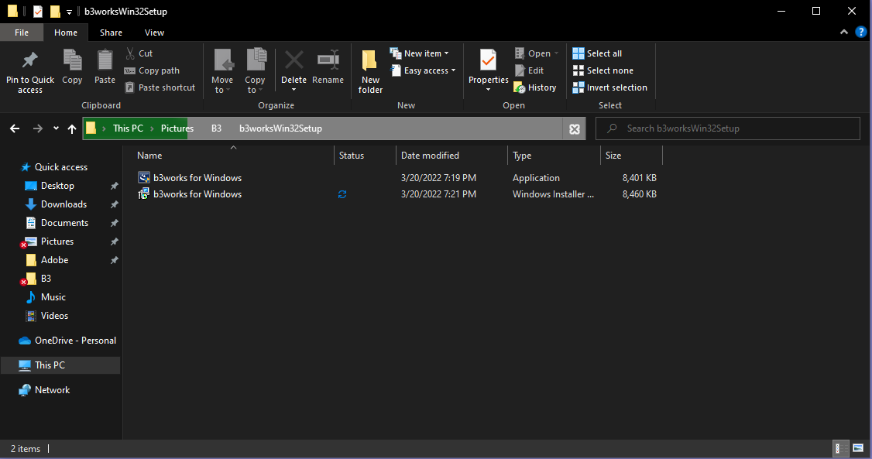Click Edit in the Open group

coord(530,70)
